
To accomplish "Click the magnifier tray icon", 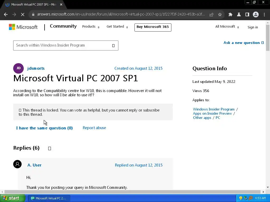I will coord(250,198).
